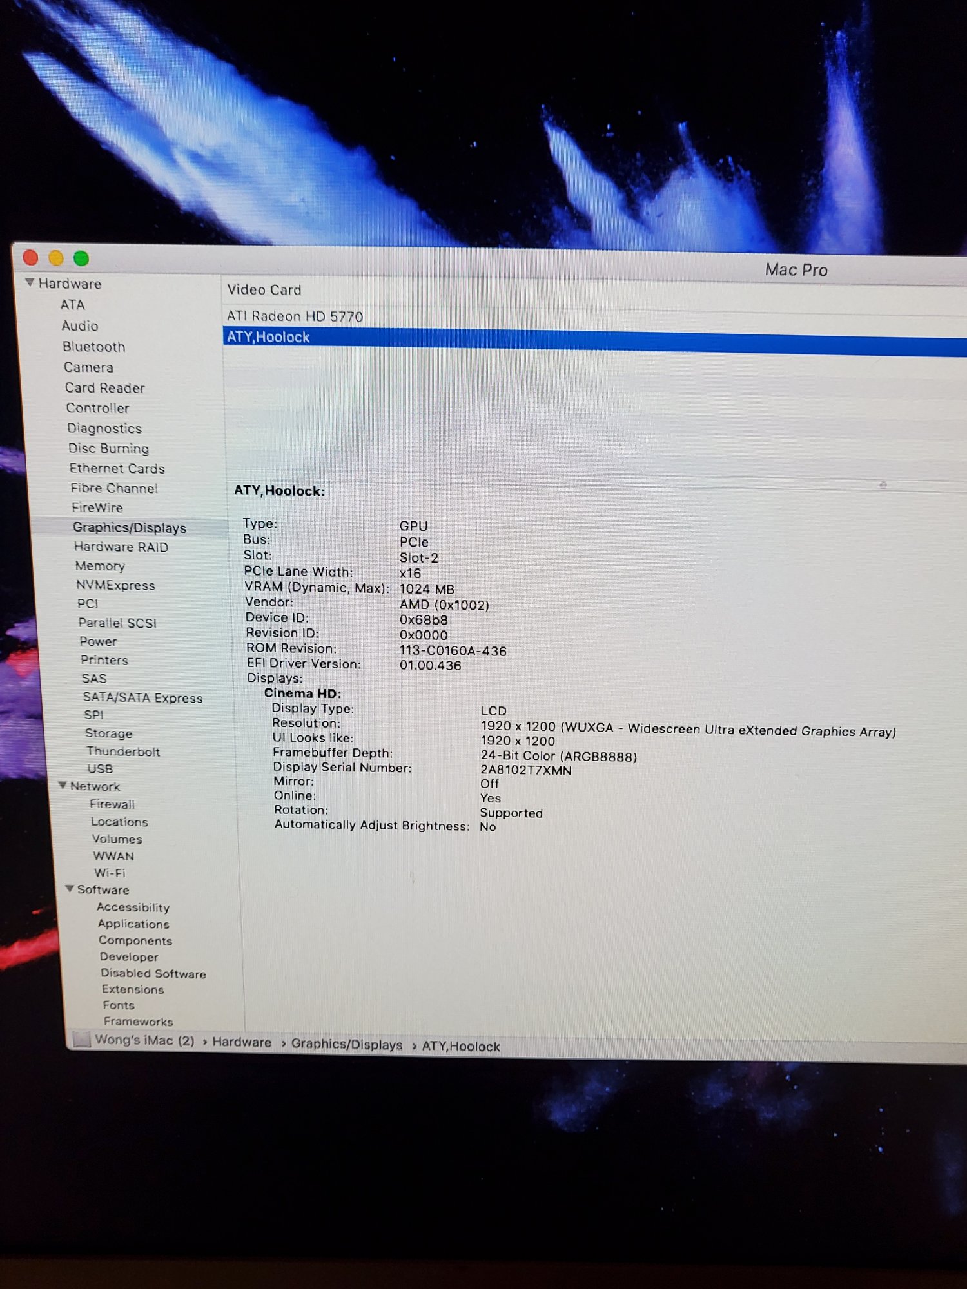Click the Cinema HD display heading

pyautogui.click(x=302, y=693)
